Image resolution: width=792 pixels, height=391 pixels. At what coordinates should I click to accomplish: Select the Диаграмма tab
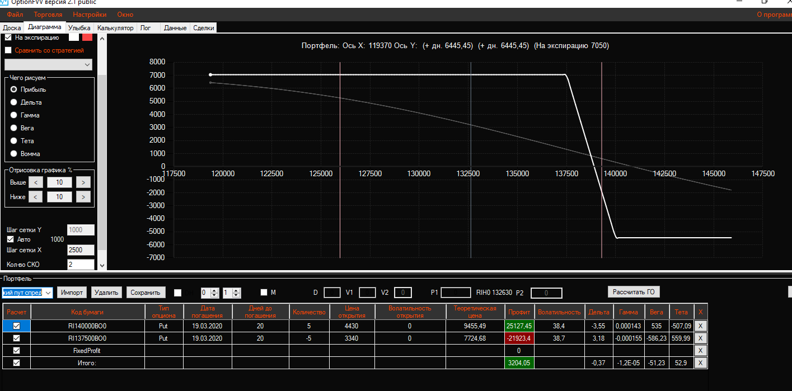tap(45, 27)
